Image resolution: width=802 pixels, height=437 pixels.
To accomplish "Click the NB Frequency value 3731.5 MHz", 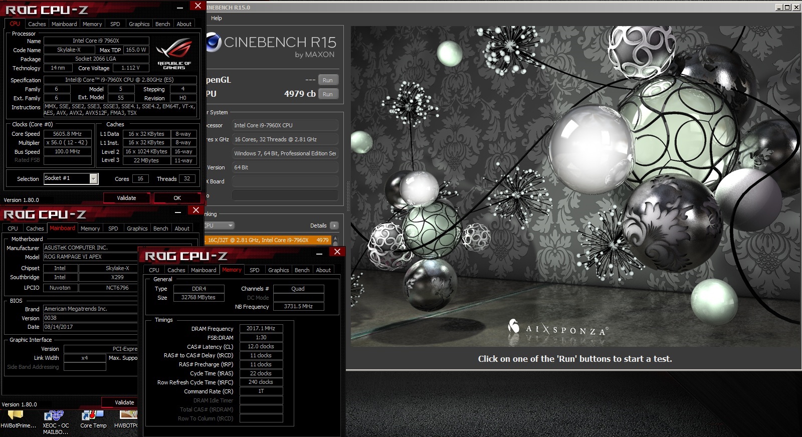I will click(x=299, y=306).
